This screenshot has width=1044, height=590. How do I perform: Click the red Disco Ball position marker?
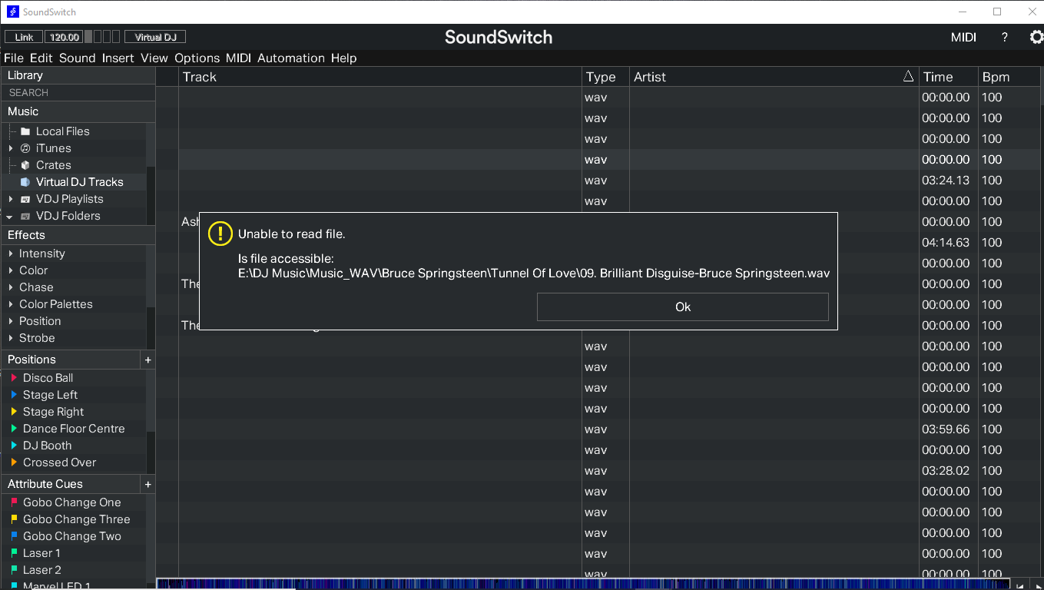point(14,378)
